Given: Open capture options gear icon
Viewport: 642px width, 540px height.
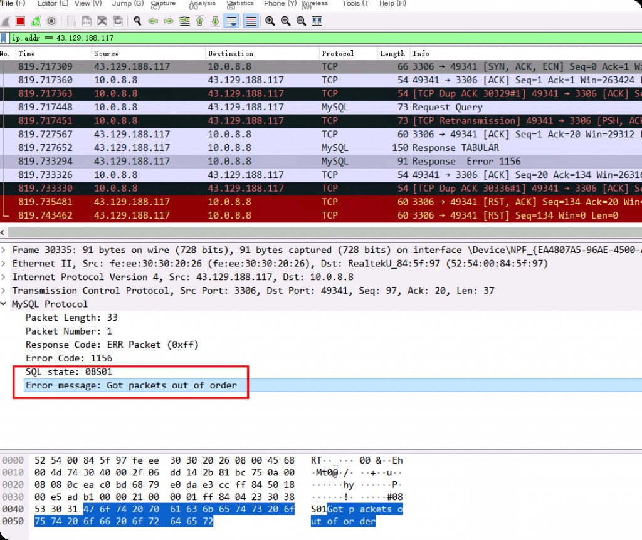Looking at the screenshot, I should pos(51,21).
